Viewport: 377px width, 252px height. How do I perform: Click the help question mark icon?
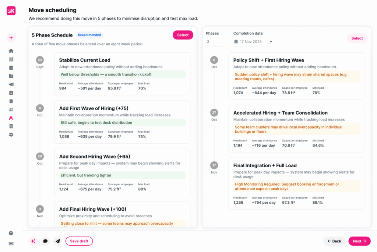click(11, 233)
